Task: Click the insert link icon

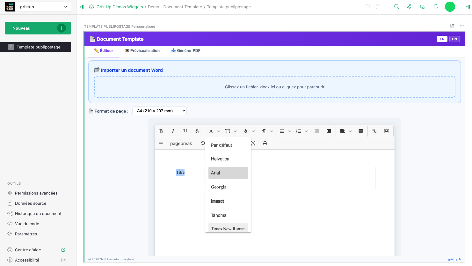Action: pos(374,131)
